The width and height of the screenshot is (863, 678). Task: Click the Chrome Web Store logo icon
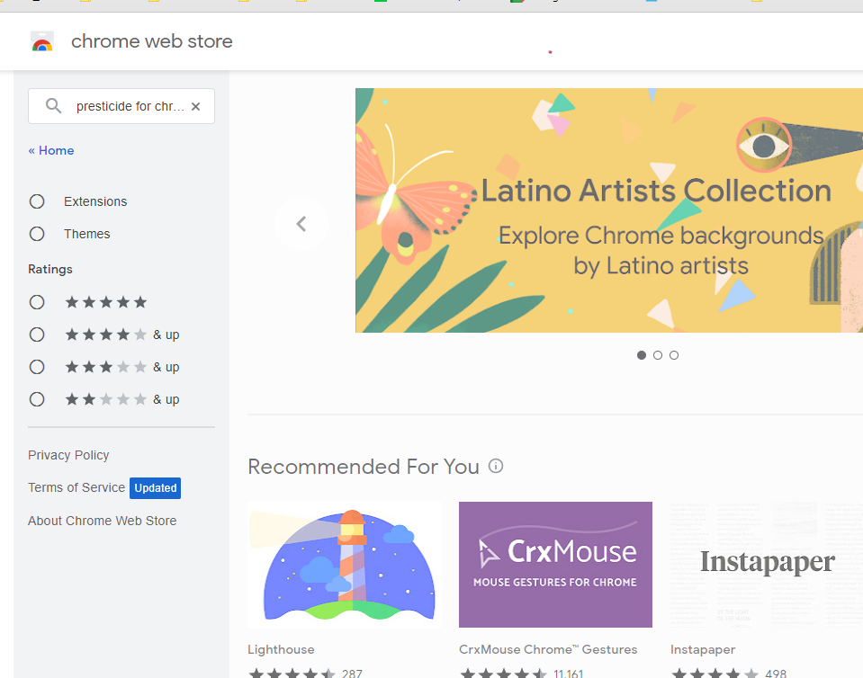pyautogui.click(x=42, y=41)
